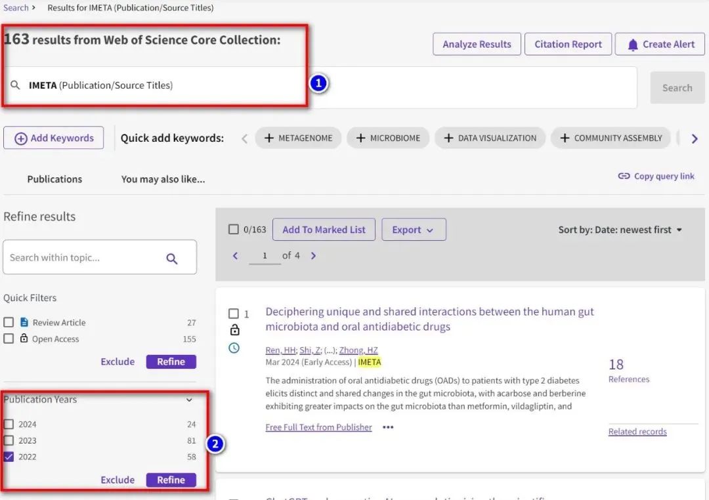Open the Deciphering unique and shared interactions article
Viewport: 709px width, 500px height.
[429, 319]
